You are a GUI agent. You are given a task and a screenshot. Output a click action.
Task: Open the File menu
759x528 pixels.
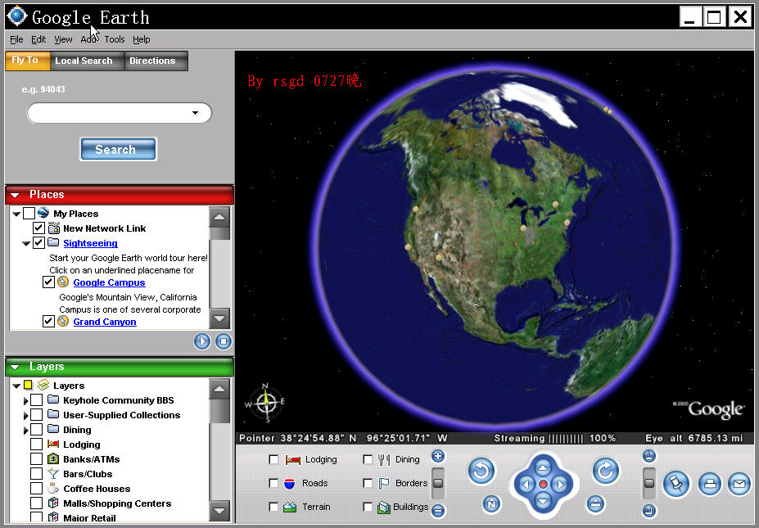(x=16, y=39)
